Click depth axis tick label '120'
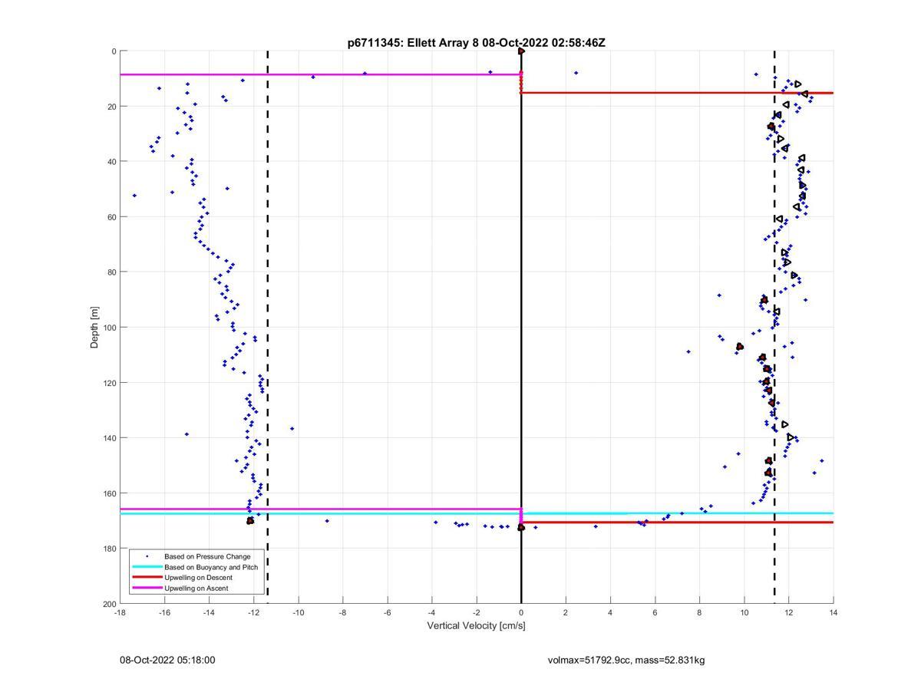 (109, 383)
